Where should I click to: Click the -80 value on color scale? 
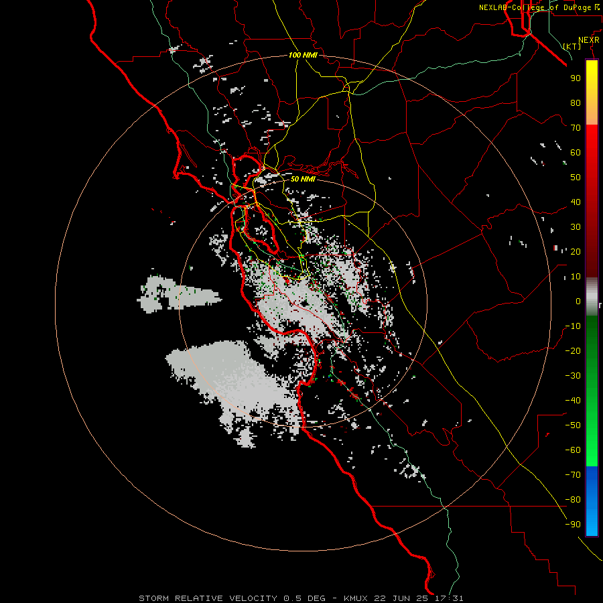[x=573, y=500]
